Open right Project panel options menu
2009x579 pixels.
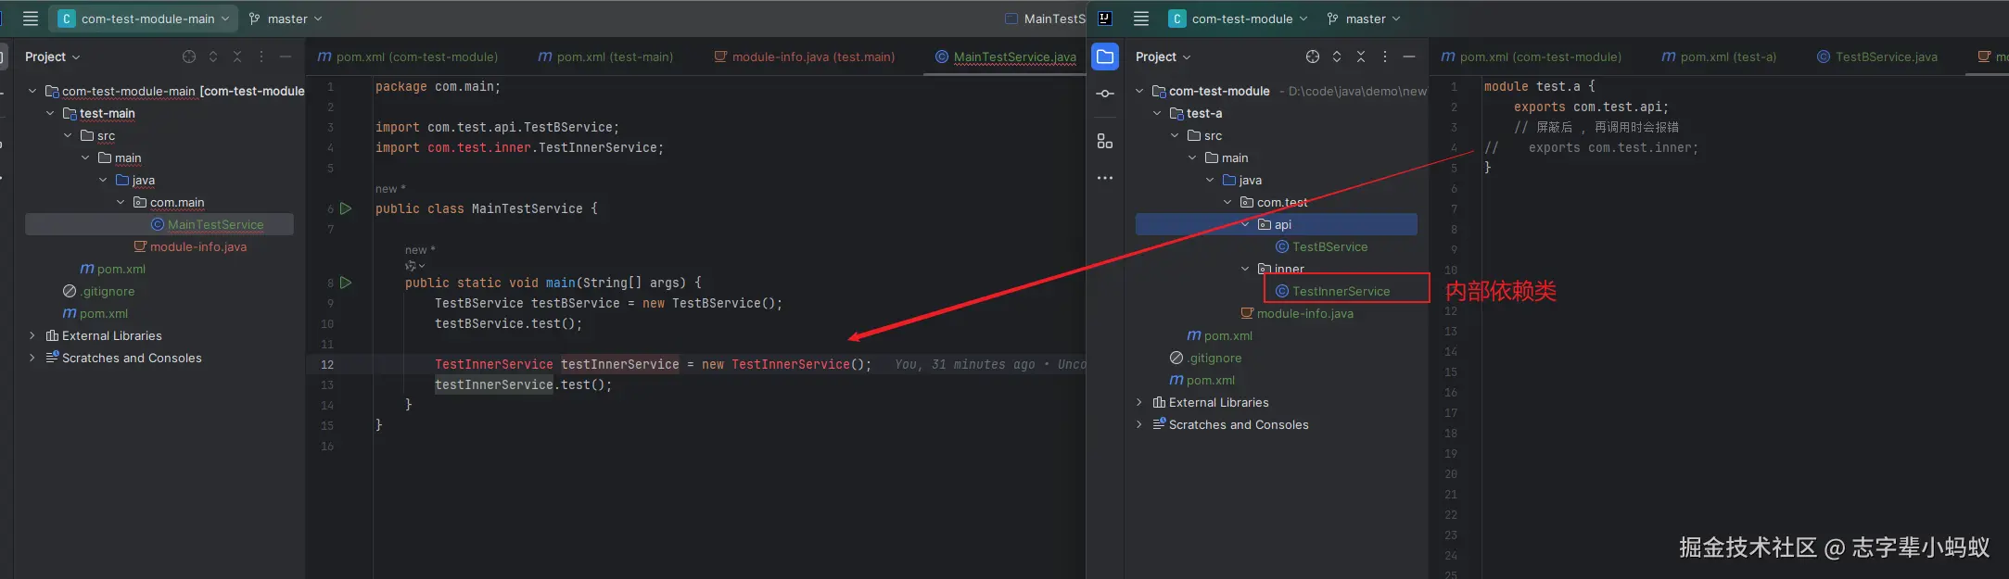click(1385, 57)
